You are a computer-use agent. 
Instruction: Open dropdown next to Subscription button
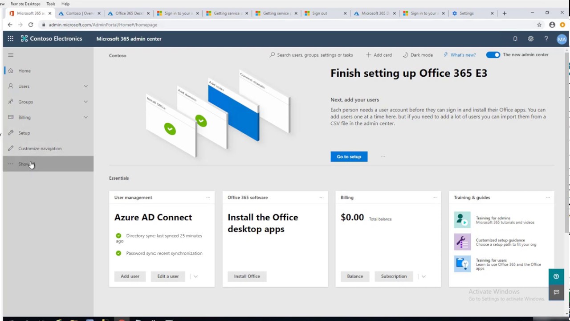coord(423,276)
